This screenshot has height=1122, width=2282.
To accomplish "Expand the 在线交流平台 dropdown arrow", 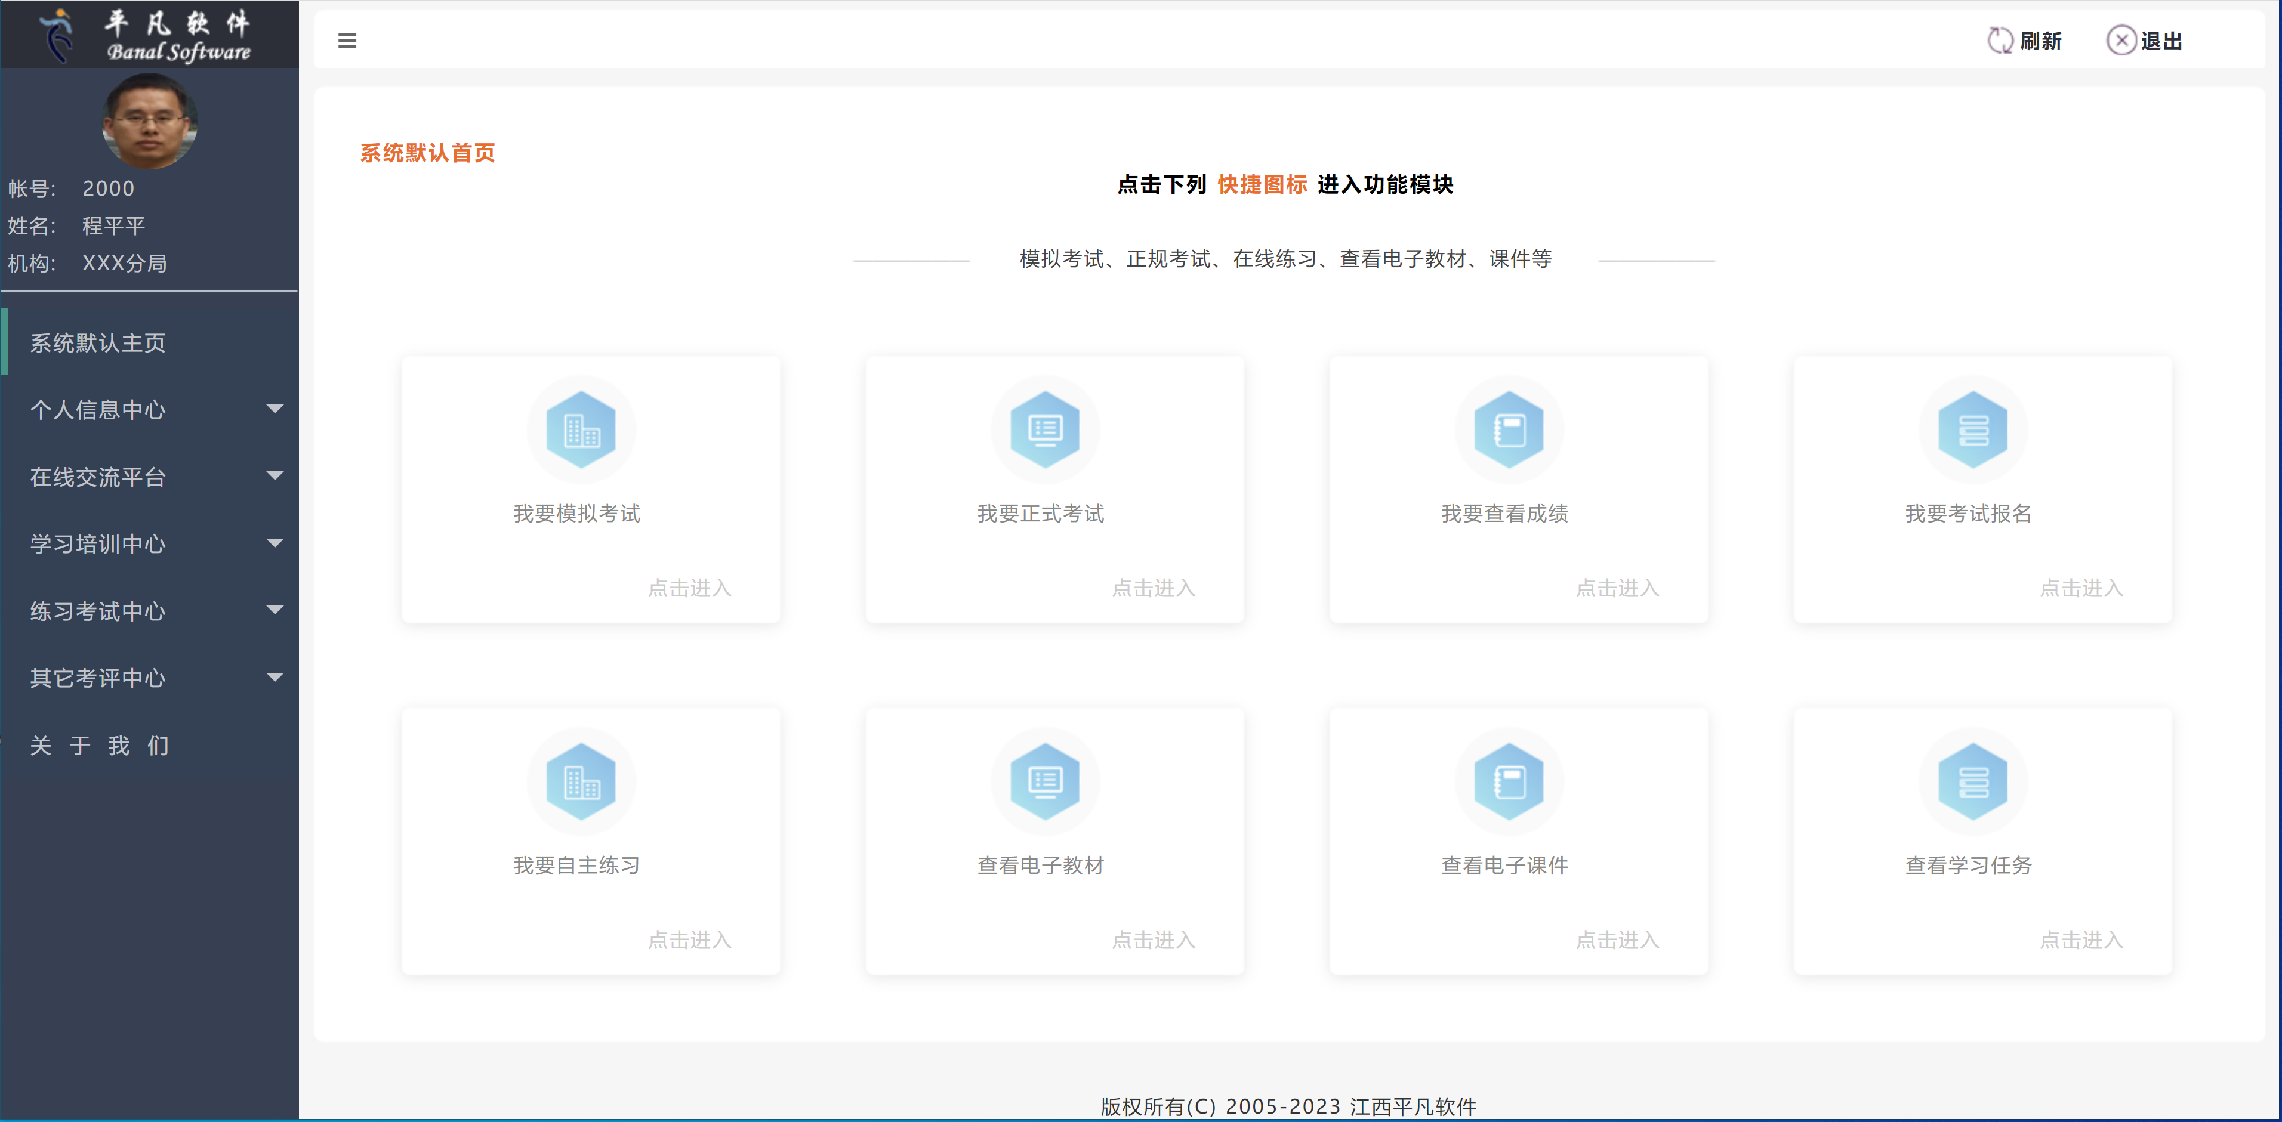I will (x=276, y=477).
